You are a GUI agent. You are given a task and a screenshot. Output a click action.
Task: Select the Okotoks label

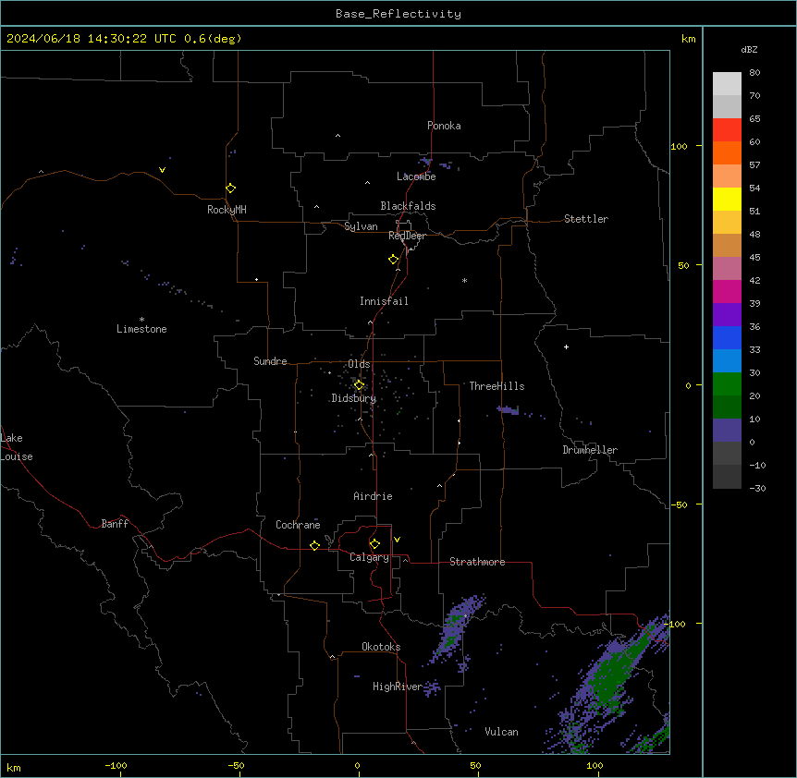point(381,647)
